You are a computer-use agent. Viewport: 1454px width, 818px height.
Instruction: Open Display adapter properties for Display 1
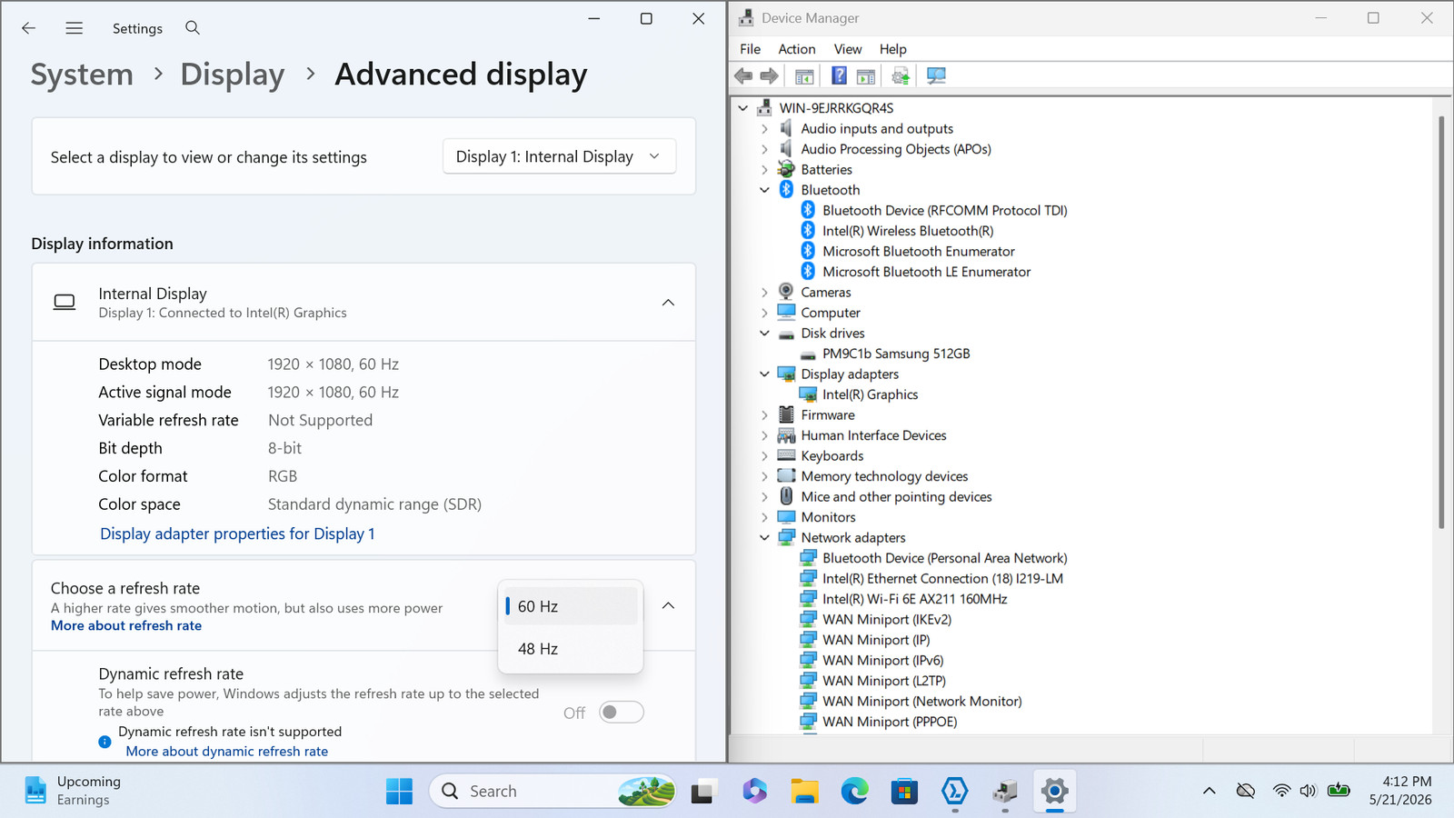[237, 534]
